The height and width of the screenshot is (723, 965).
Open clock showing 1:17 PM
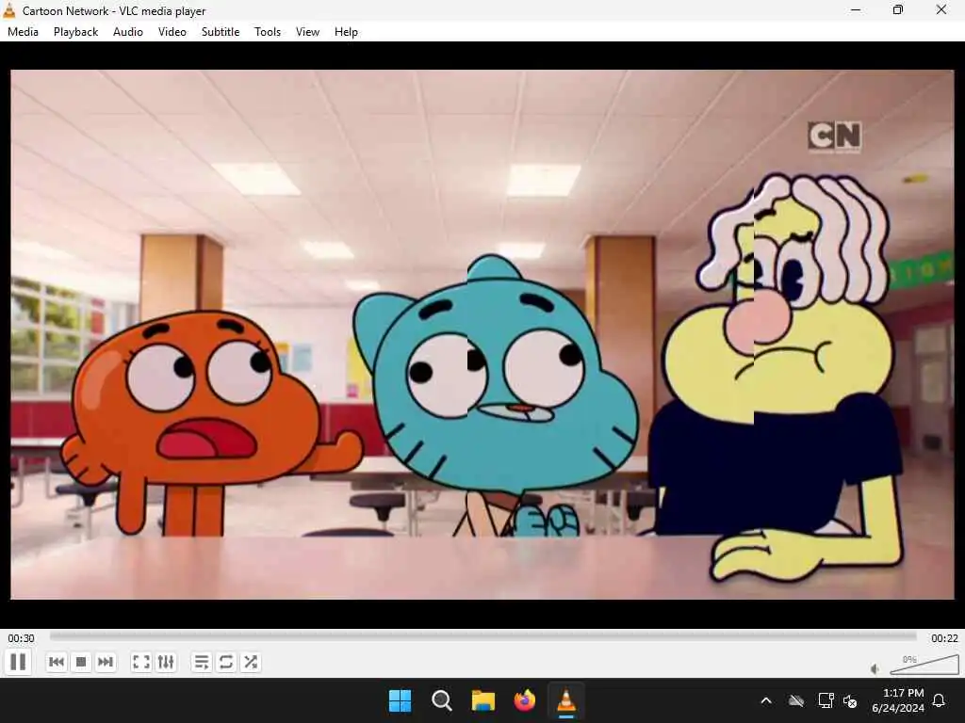click(898, 700)
